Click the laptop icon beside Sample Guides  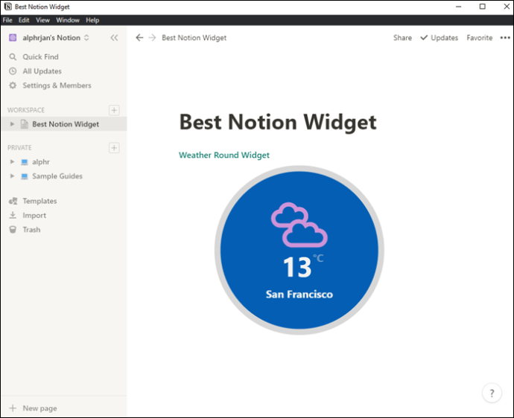[25, 176]
